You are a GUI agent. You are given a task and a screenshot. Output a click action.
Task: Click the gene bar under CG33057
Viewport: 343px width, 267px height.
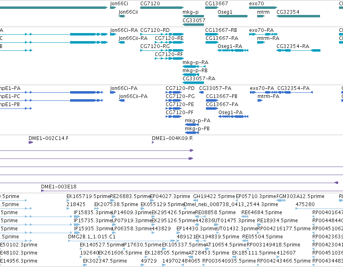click(193, 25)
